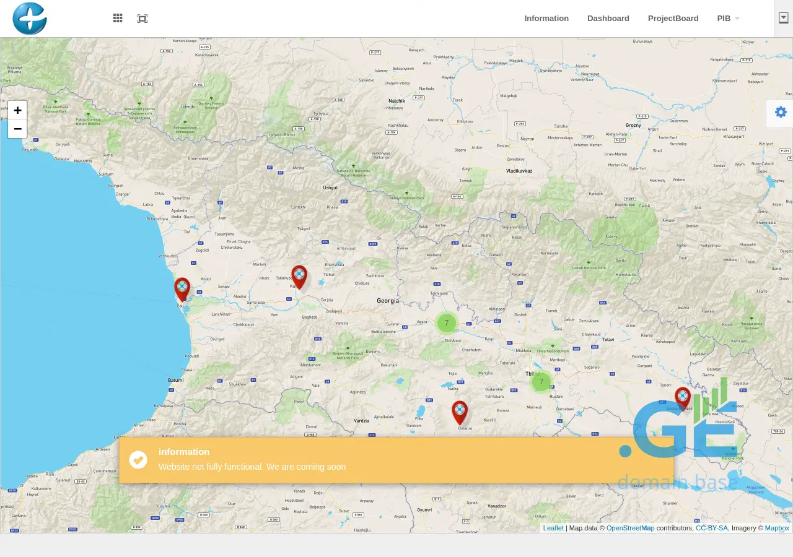Click the blue globe site logo

[x=30, y=19]
